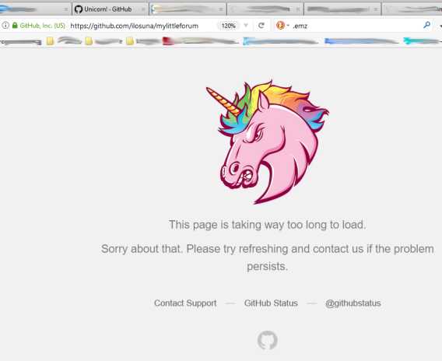Open the first yellow bookmark folder
The height and width of the screenshot is (361, 442).
(50, 41)
